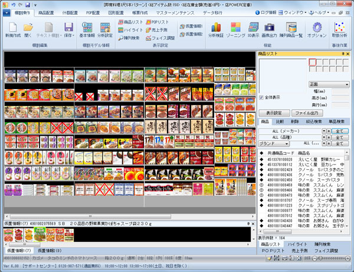Viewport: 354px width, 272px height.
Task: Select the 比較 tab in product list
Action: tap(280, 122)
